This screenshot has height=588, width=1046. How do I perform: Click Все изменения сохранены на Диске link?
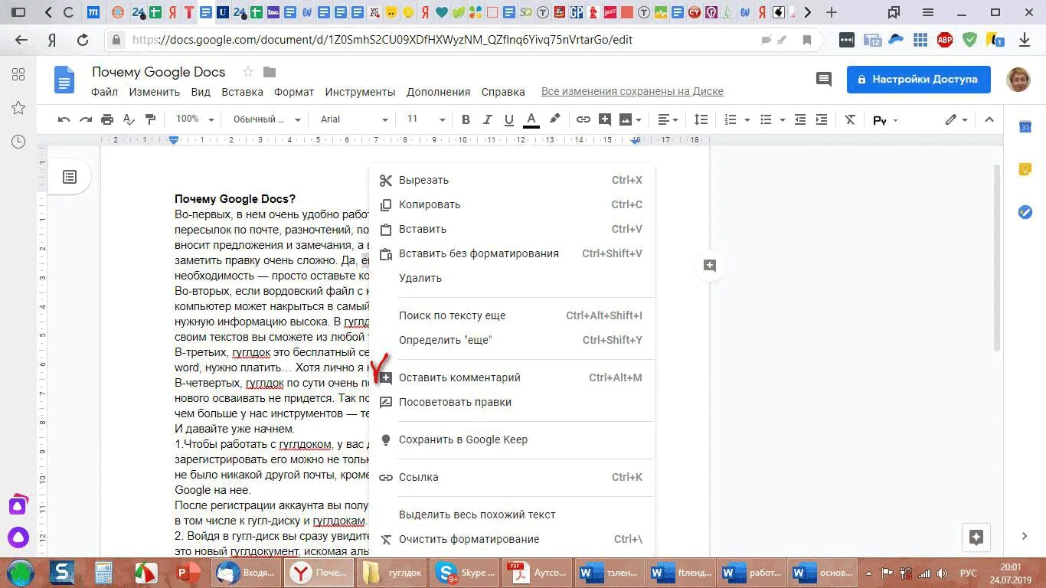click(633, 92)
